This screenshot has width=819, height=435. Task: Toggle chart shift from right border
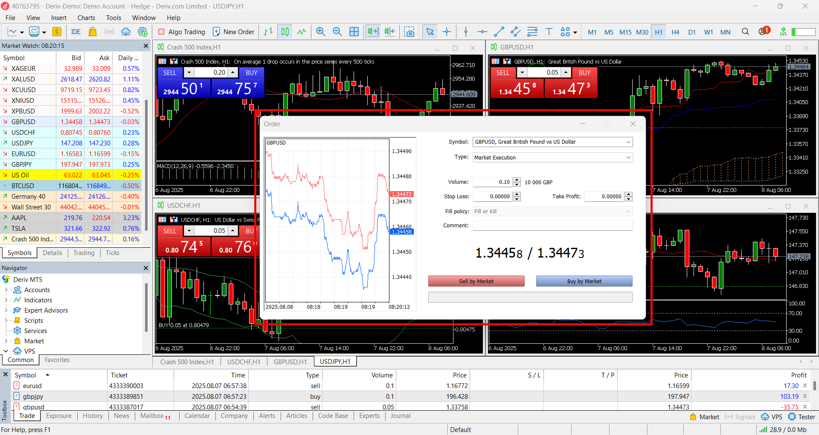(390, 32)
